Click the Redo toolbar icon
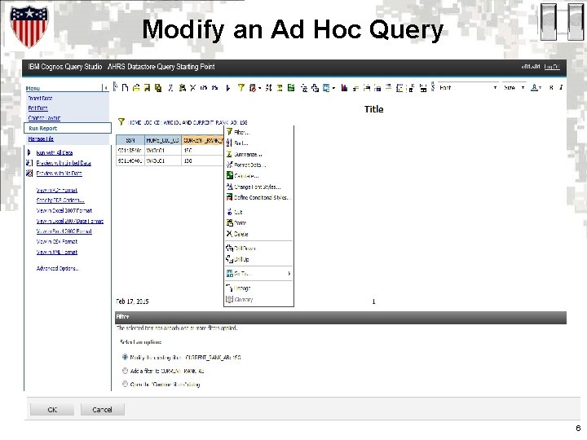 point(214,88)
